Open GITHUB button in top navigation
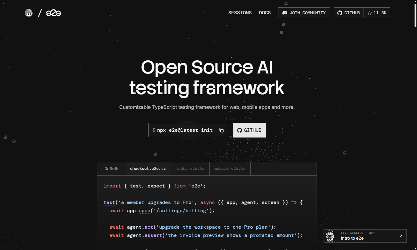 point(349,13)
